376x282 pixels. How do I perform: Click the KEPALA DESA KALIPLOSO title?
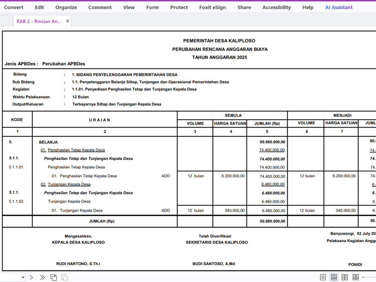(x=78, y=243)
